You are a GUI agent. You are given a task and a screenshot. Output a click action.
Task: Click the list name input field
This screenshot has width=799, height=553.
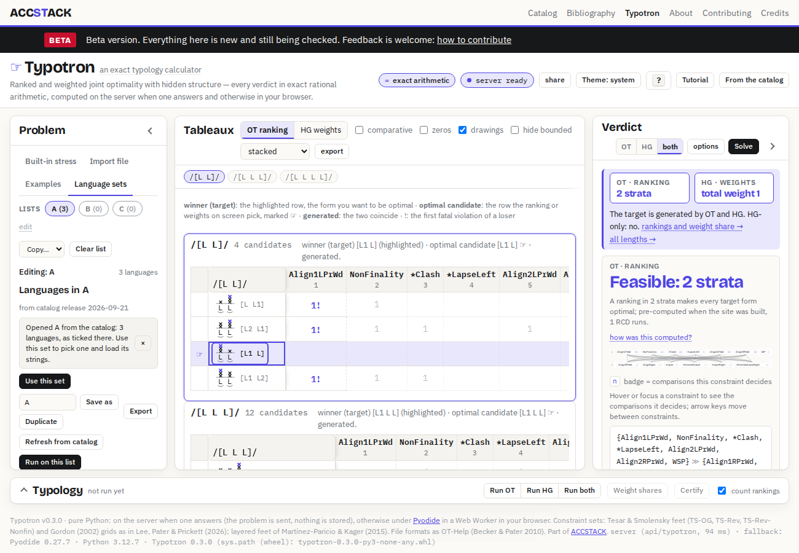(48, 402)
